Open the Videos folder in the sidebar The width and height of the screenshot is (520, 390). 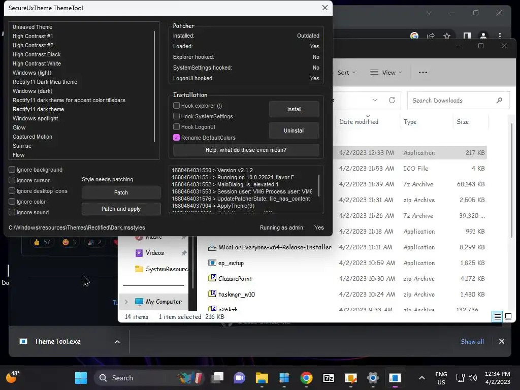(x=154, y=253)
